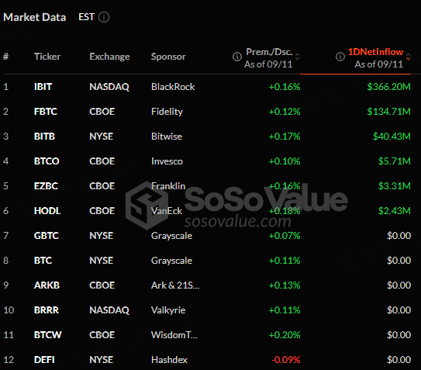Click the Ticker column header

pyautogui.click(x=47, y=57)
